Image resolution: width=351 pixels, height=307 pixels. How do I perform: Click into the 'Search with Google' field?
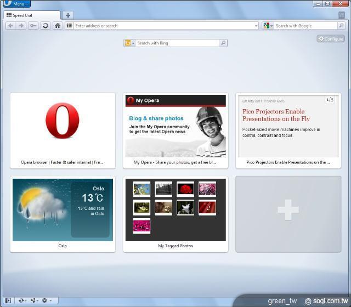pos(305,26)
